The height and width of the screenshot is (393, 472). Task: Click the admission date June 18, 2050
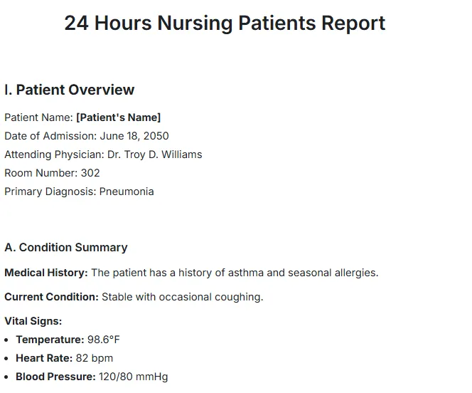134,136
